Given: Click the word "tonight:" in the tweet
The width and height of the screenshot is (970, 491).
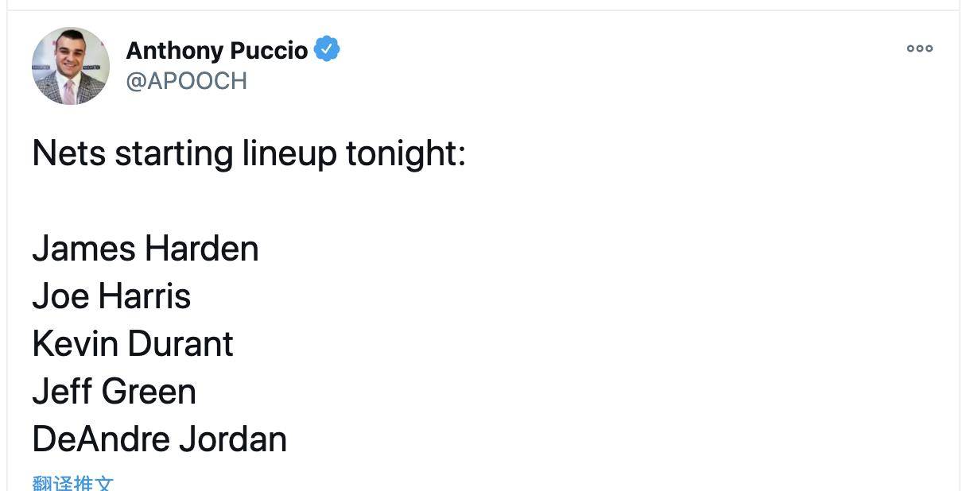Looking at the screenshot, I should click(405, 154).
